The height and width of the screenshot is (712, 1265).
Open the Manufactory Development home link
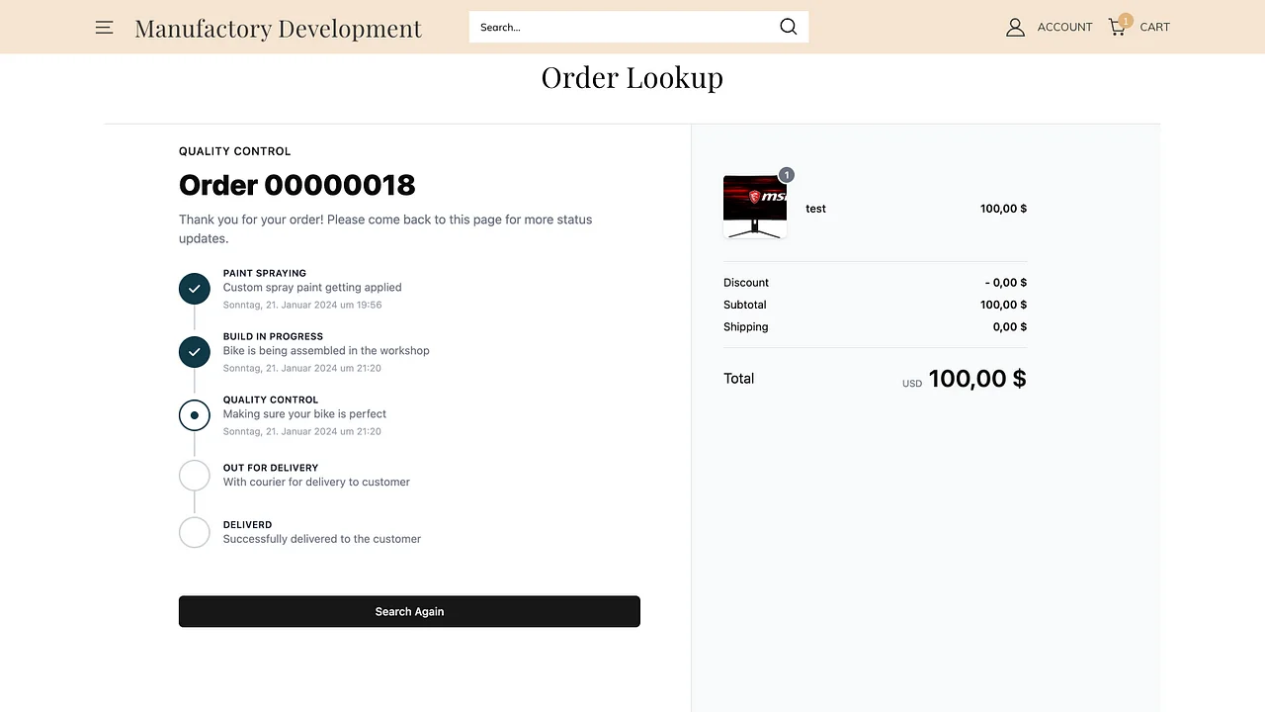(278, 28)
